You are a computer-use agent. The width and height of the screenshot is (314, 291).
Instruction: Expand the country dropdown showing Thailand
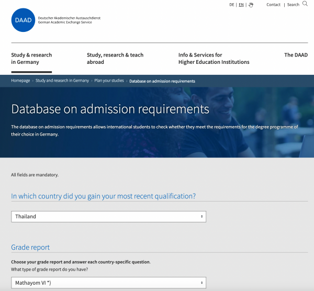(x=108, y=217)
